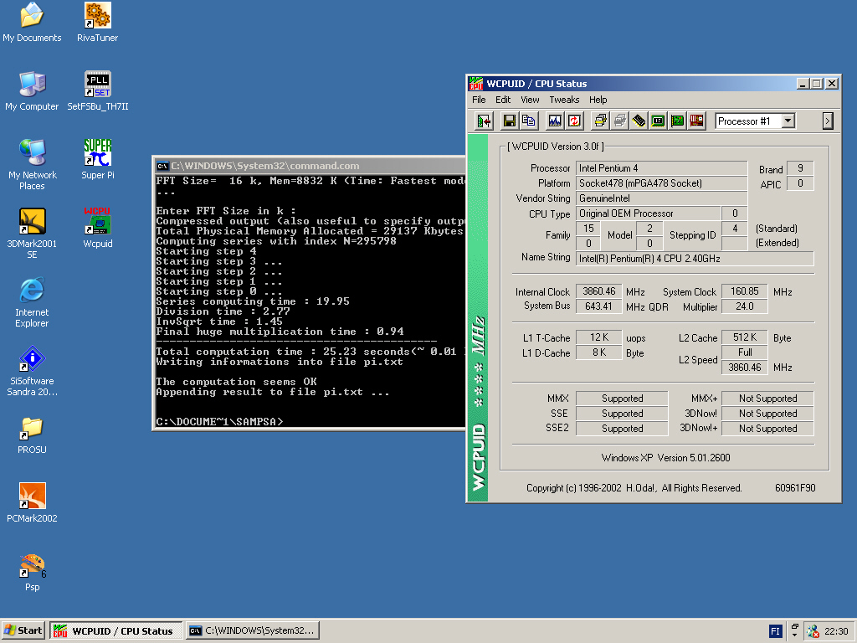
Task: Open the Tweaks menu
Action: [564, 100]
